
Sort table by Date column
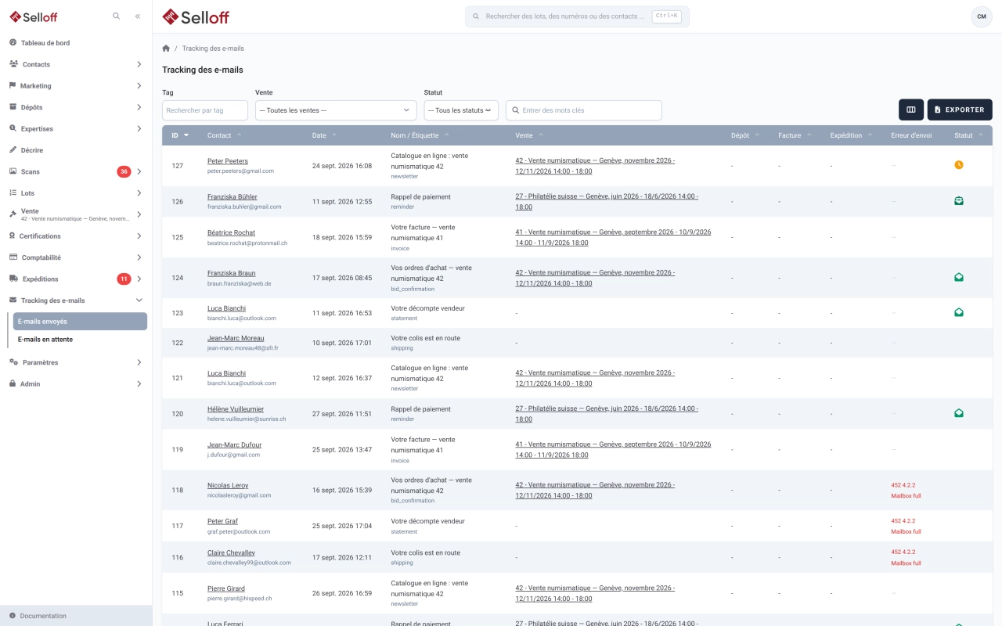319,135
